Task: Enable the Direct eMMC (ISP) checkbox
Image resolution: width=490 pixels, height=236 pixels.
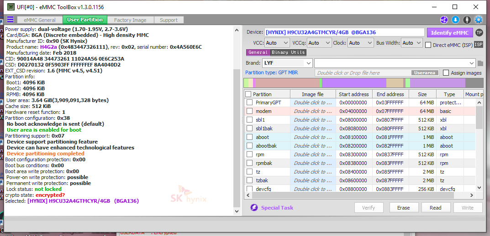Action: click(x=428, y=45)
